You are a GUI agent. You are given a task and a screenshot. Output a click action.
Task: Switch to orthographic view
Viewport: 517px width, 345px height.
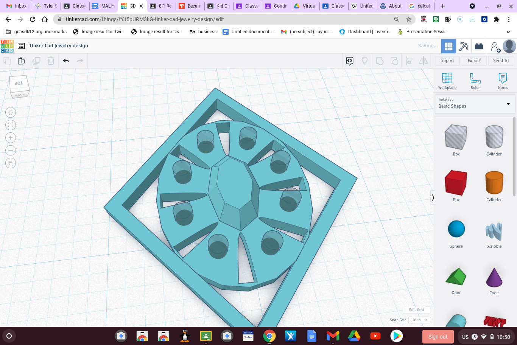[x=10, y=163]
